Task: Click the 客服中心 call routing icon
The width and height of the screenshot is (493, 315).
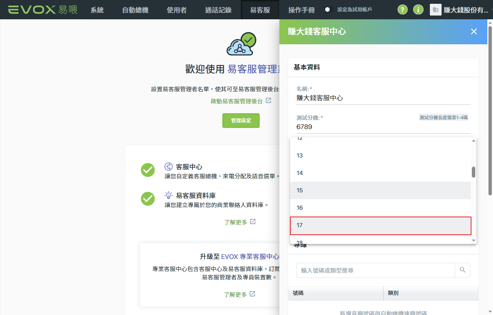Action: point(169,167)
